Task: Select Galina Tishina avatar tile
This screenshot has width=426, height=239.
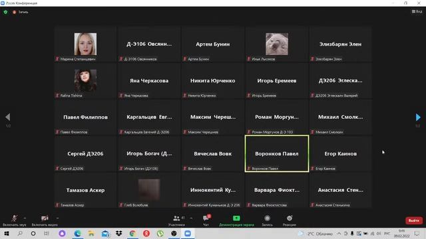Action: point(85,81)
